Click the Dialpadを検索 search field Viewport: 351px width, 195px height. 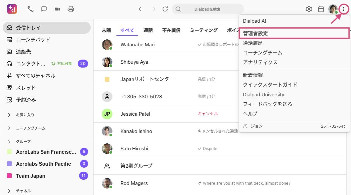click(208, 9)
